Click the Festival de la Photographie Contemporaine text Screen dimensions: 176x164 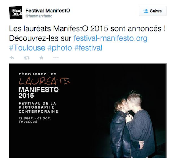[x=38, y=107]
